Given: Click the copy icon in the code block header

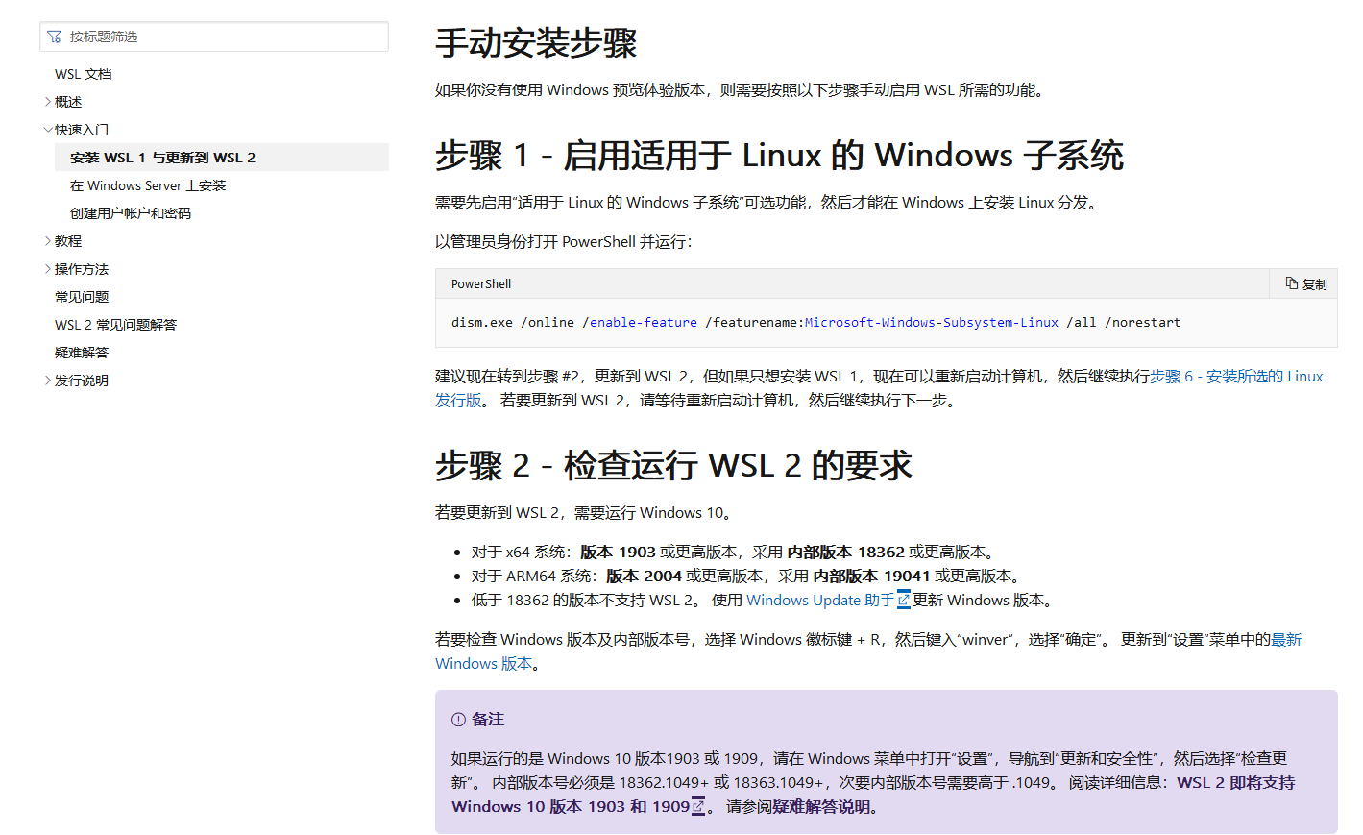Looking at the screenshot, I should point(1291,283).
